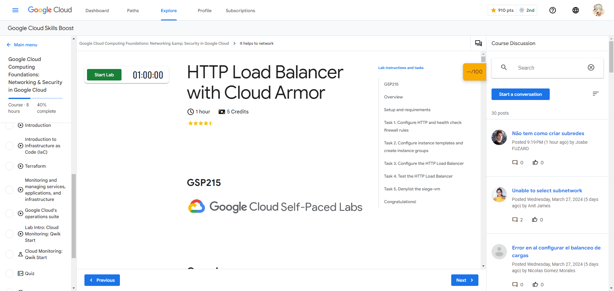Toggle completion circle for Introduction

click(10, 125)
